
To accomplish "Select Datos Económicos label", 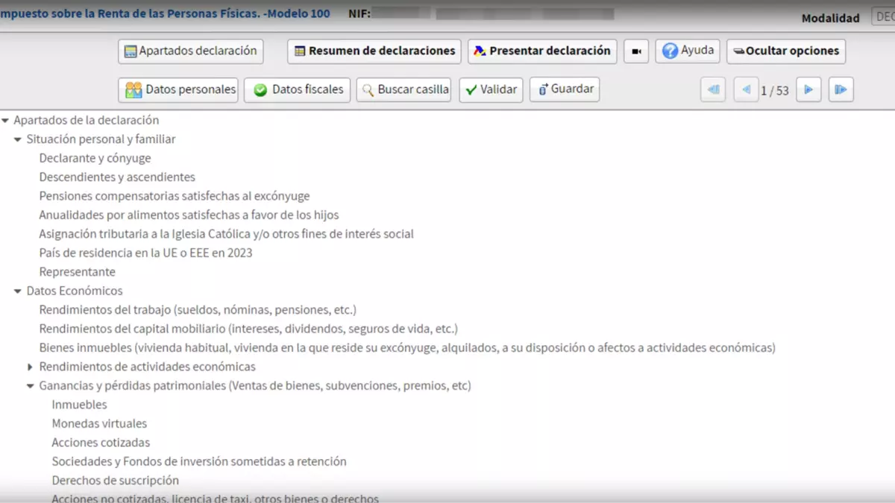I will 75,291.
